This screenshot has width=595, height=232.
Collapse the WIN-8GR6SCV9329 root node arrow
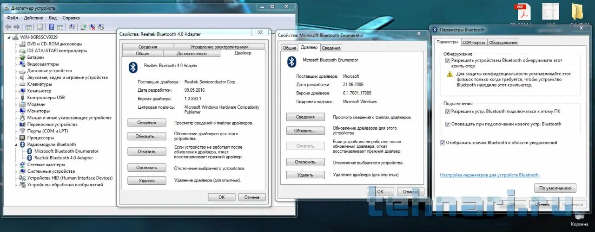pyautogui.click(x=10, y=38)
